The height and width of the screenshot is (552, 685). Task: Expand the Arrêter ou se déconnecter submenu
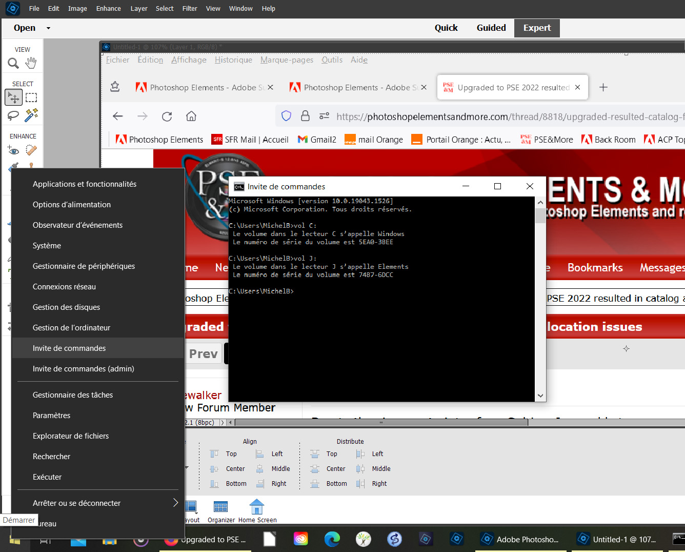click(x=176, y=503)
